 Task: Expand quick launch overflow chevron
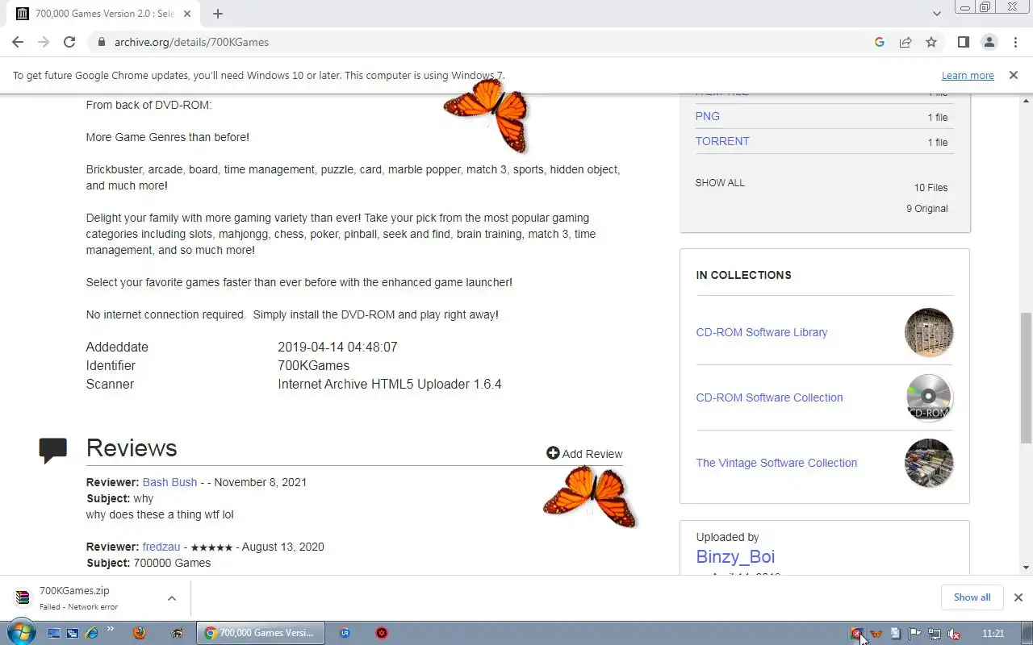[111, 630]
